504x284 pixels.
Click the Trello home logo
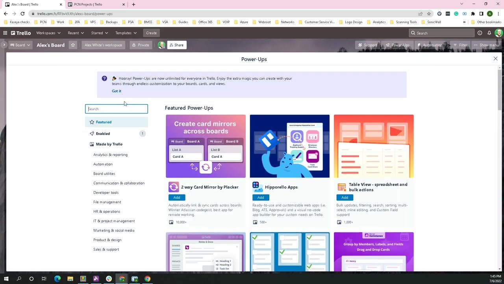click(21, 33)
